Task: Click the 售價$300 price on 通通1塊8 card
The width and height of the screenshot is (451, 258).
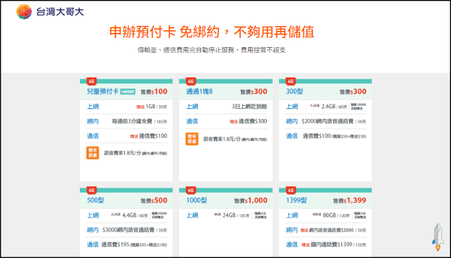Action: (254, 92)
